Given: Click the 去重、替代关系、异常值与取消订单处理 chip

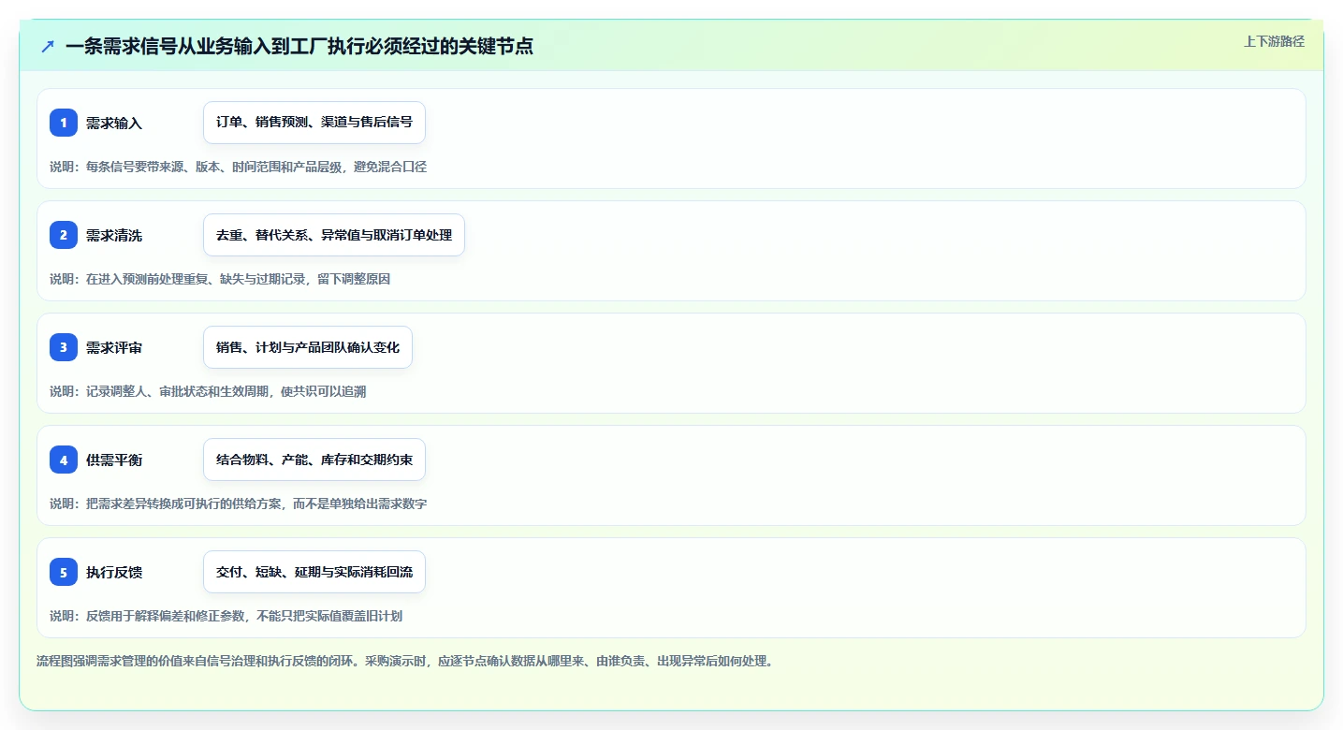Looking at the screenshot, I should [334, 235].
